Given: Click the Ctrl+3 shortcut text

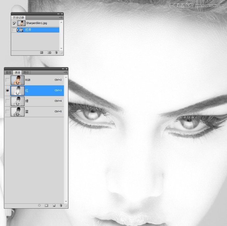Looking at the screenshot, I should click(58, 90).
